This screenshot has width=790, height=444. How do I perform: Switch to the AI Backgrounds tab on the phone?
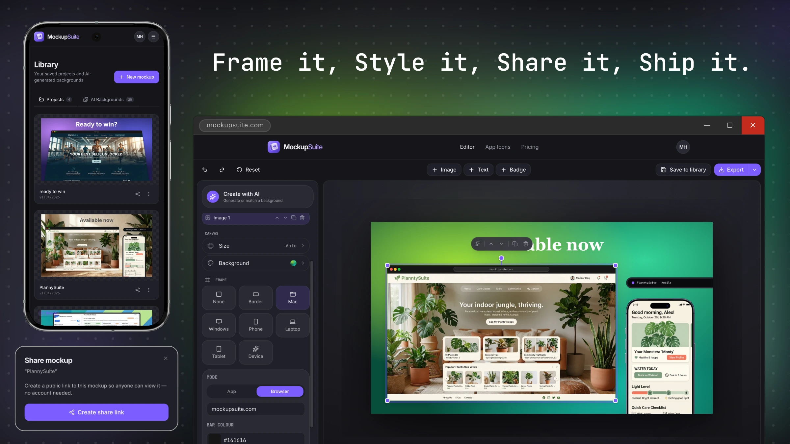[109, 99]
